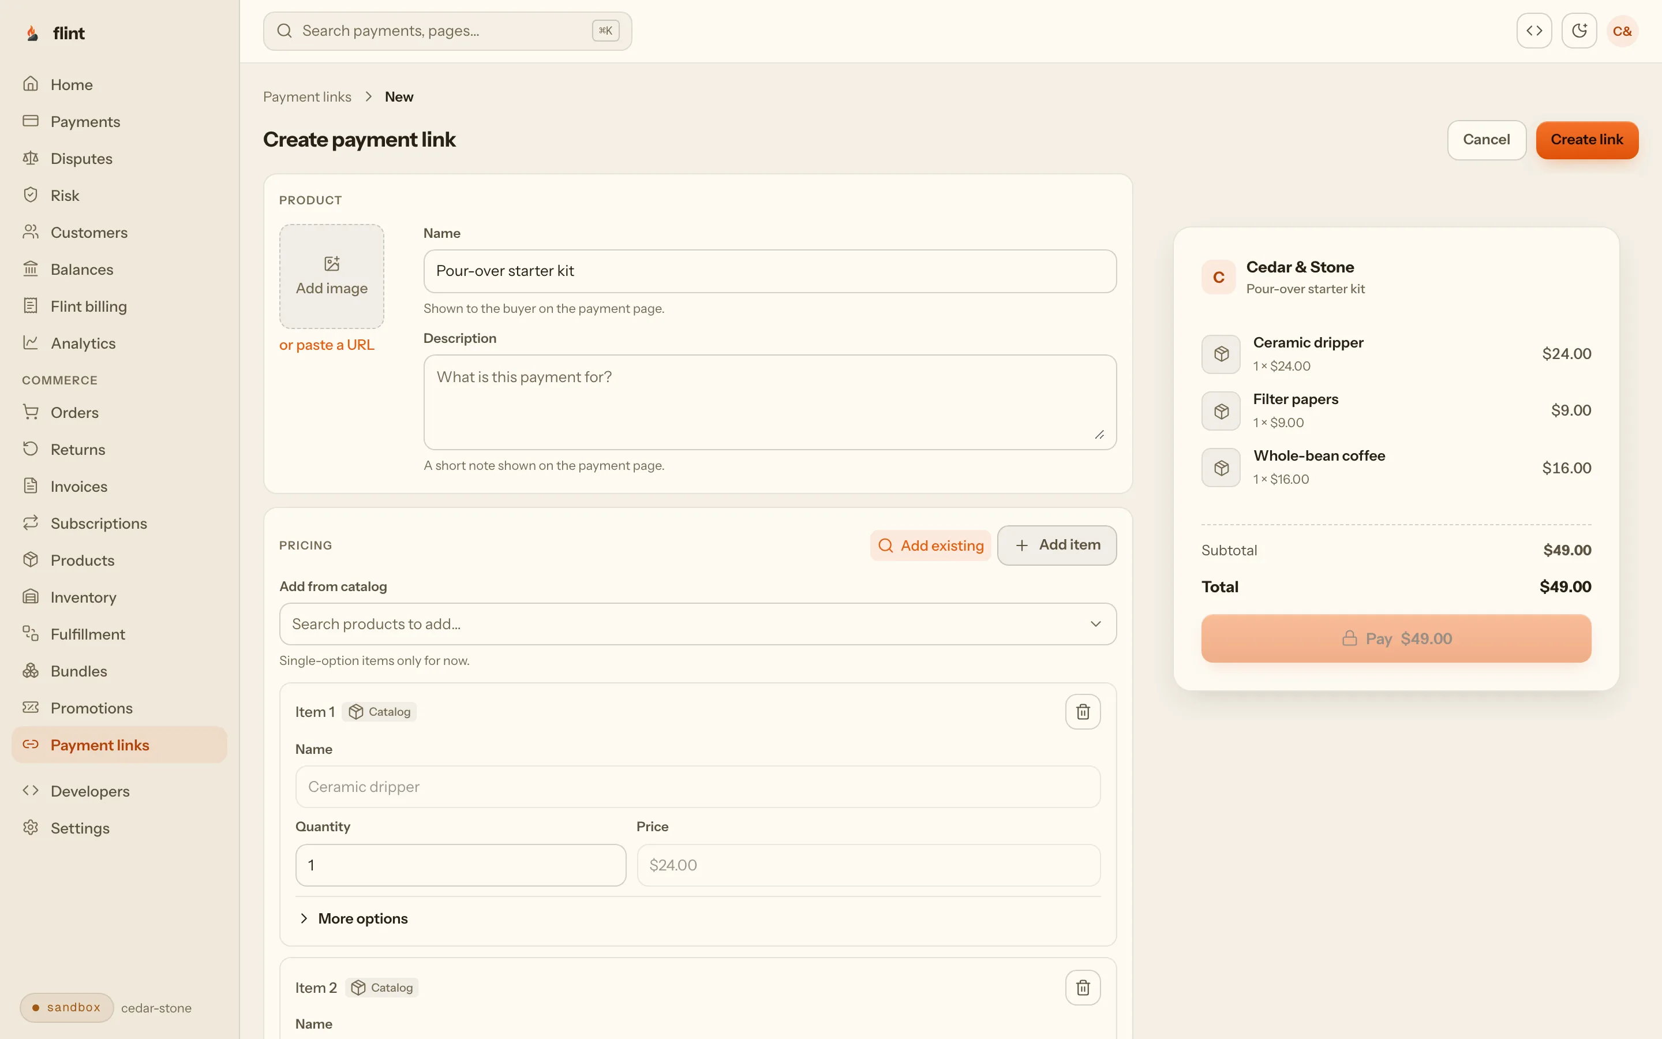Click the Payment links breadcrumb
Image resolution: width=1662 pixels, height=1039 pixels.
tap(307, 97)
